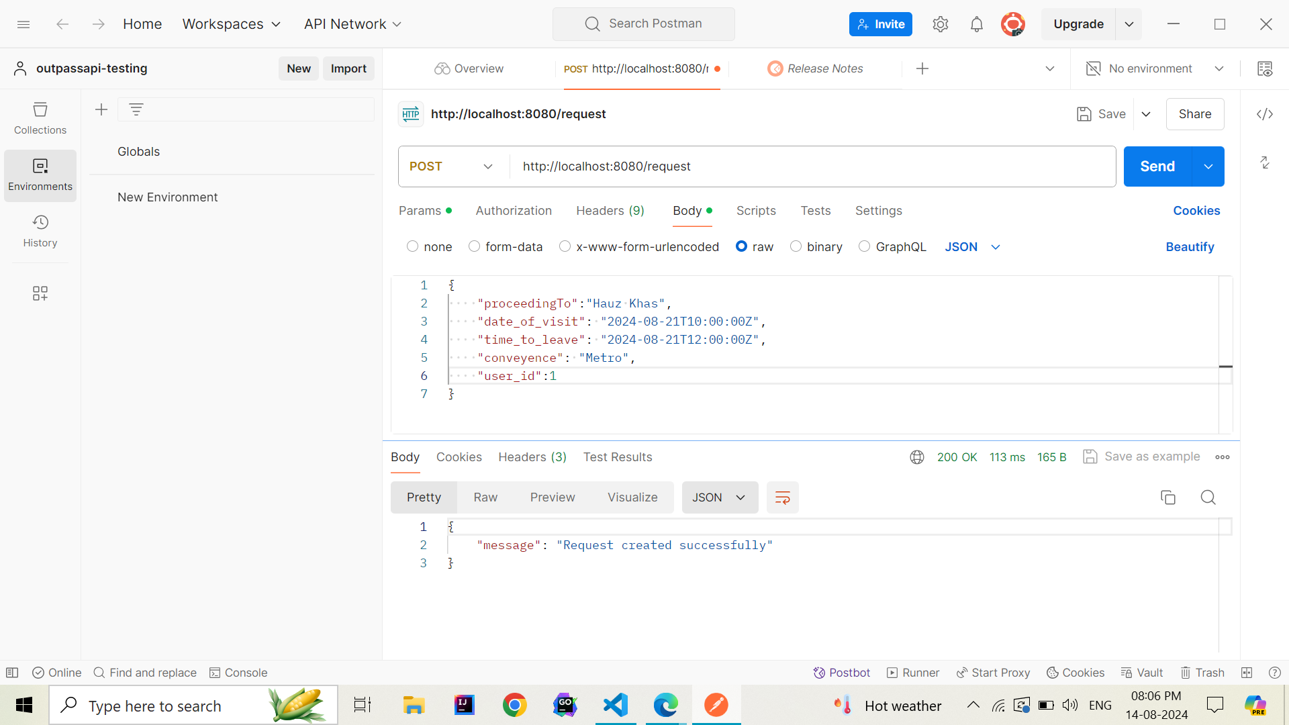Click the request URL input field
Viewport: 1289px width, 725px height.
coord(806,166)
